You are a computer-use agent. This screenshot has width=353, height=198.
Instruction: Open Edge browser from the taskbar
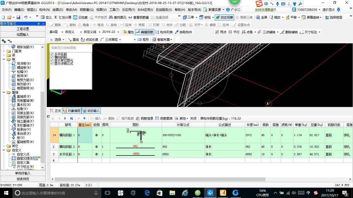tap(147, 193)
